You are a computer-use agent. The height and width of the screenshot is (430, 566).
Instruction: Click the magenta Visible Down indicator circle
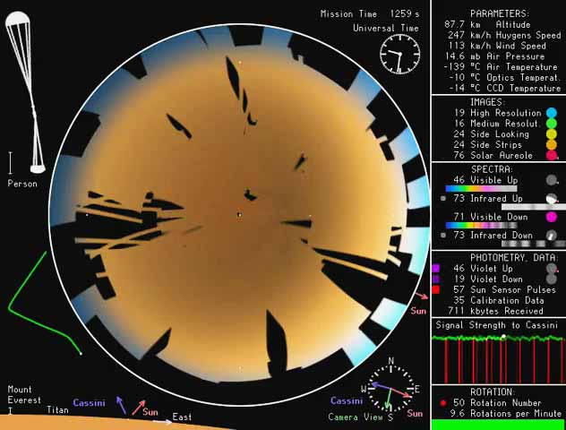[x=551, y=217]
